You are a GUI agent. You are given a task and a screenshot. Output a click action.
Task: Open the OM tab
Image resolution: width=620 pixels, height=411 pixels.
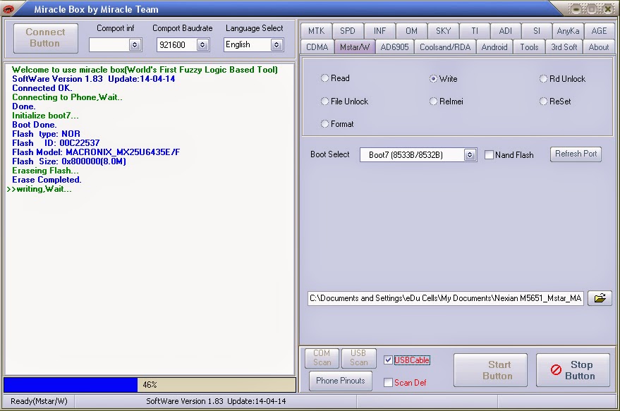click(x=411, y=31)
